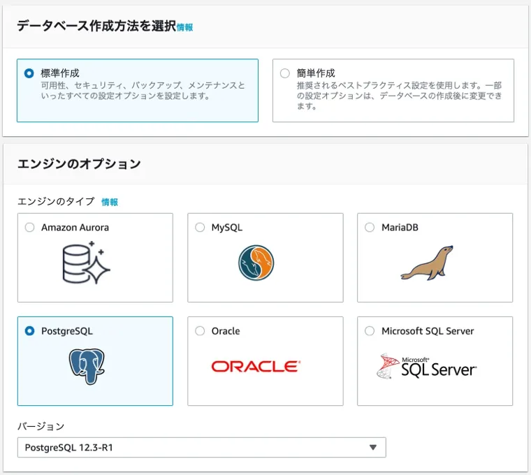Click the 標準作成 title text

point(60,73)
